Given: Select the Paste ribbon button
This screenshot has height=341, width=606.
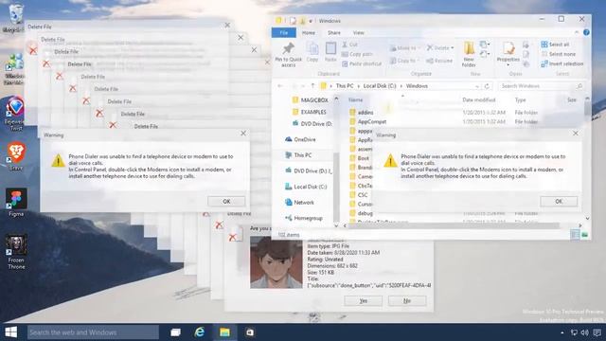Looking at the screenshot, I should [x=330, y=52].
